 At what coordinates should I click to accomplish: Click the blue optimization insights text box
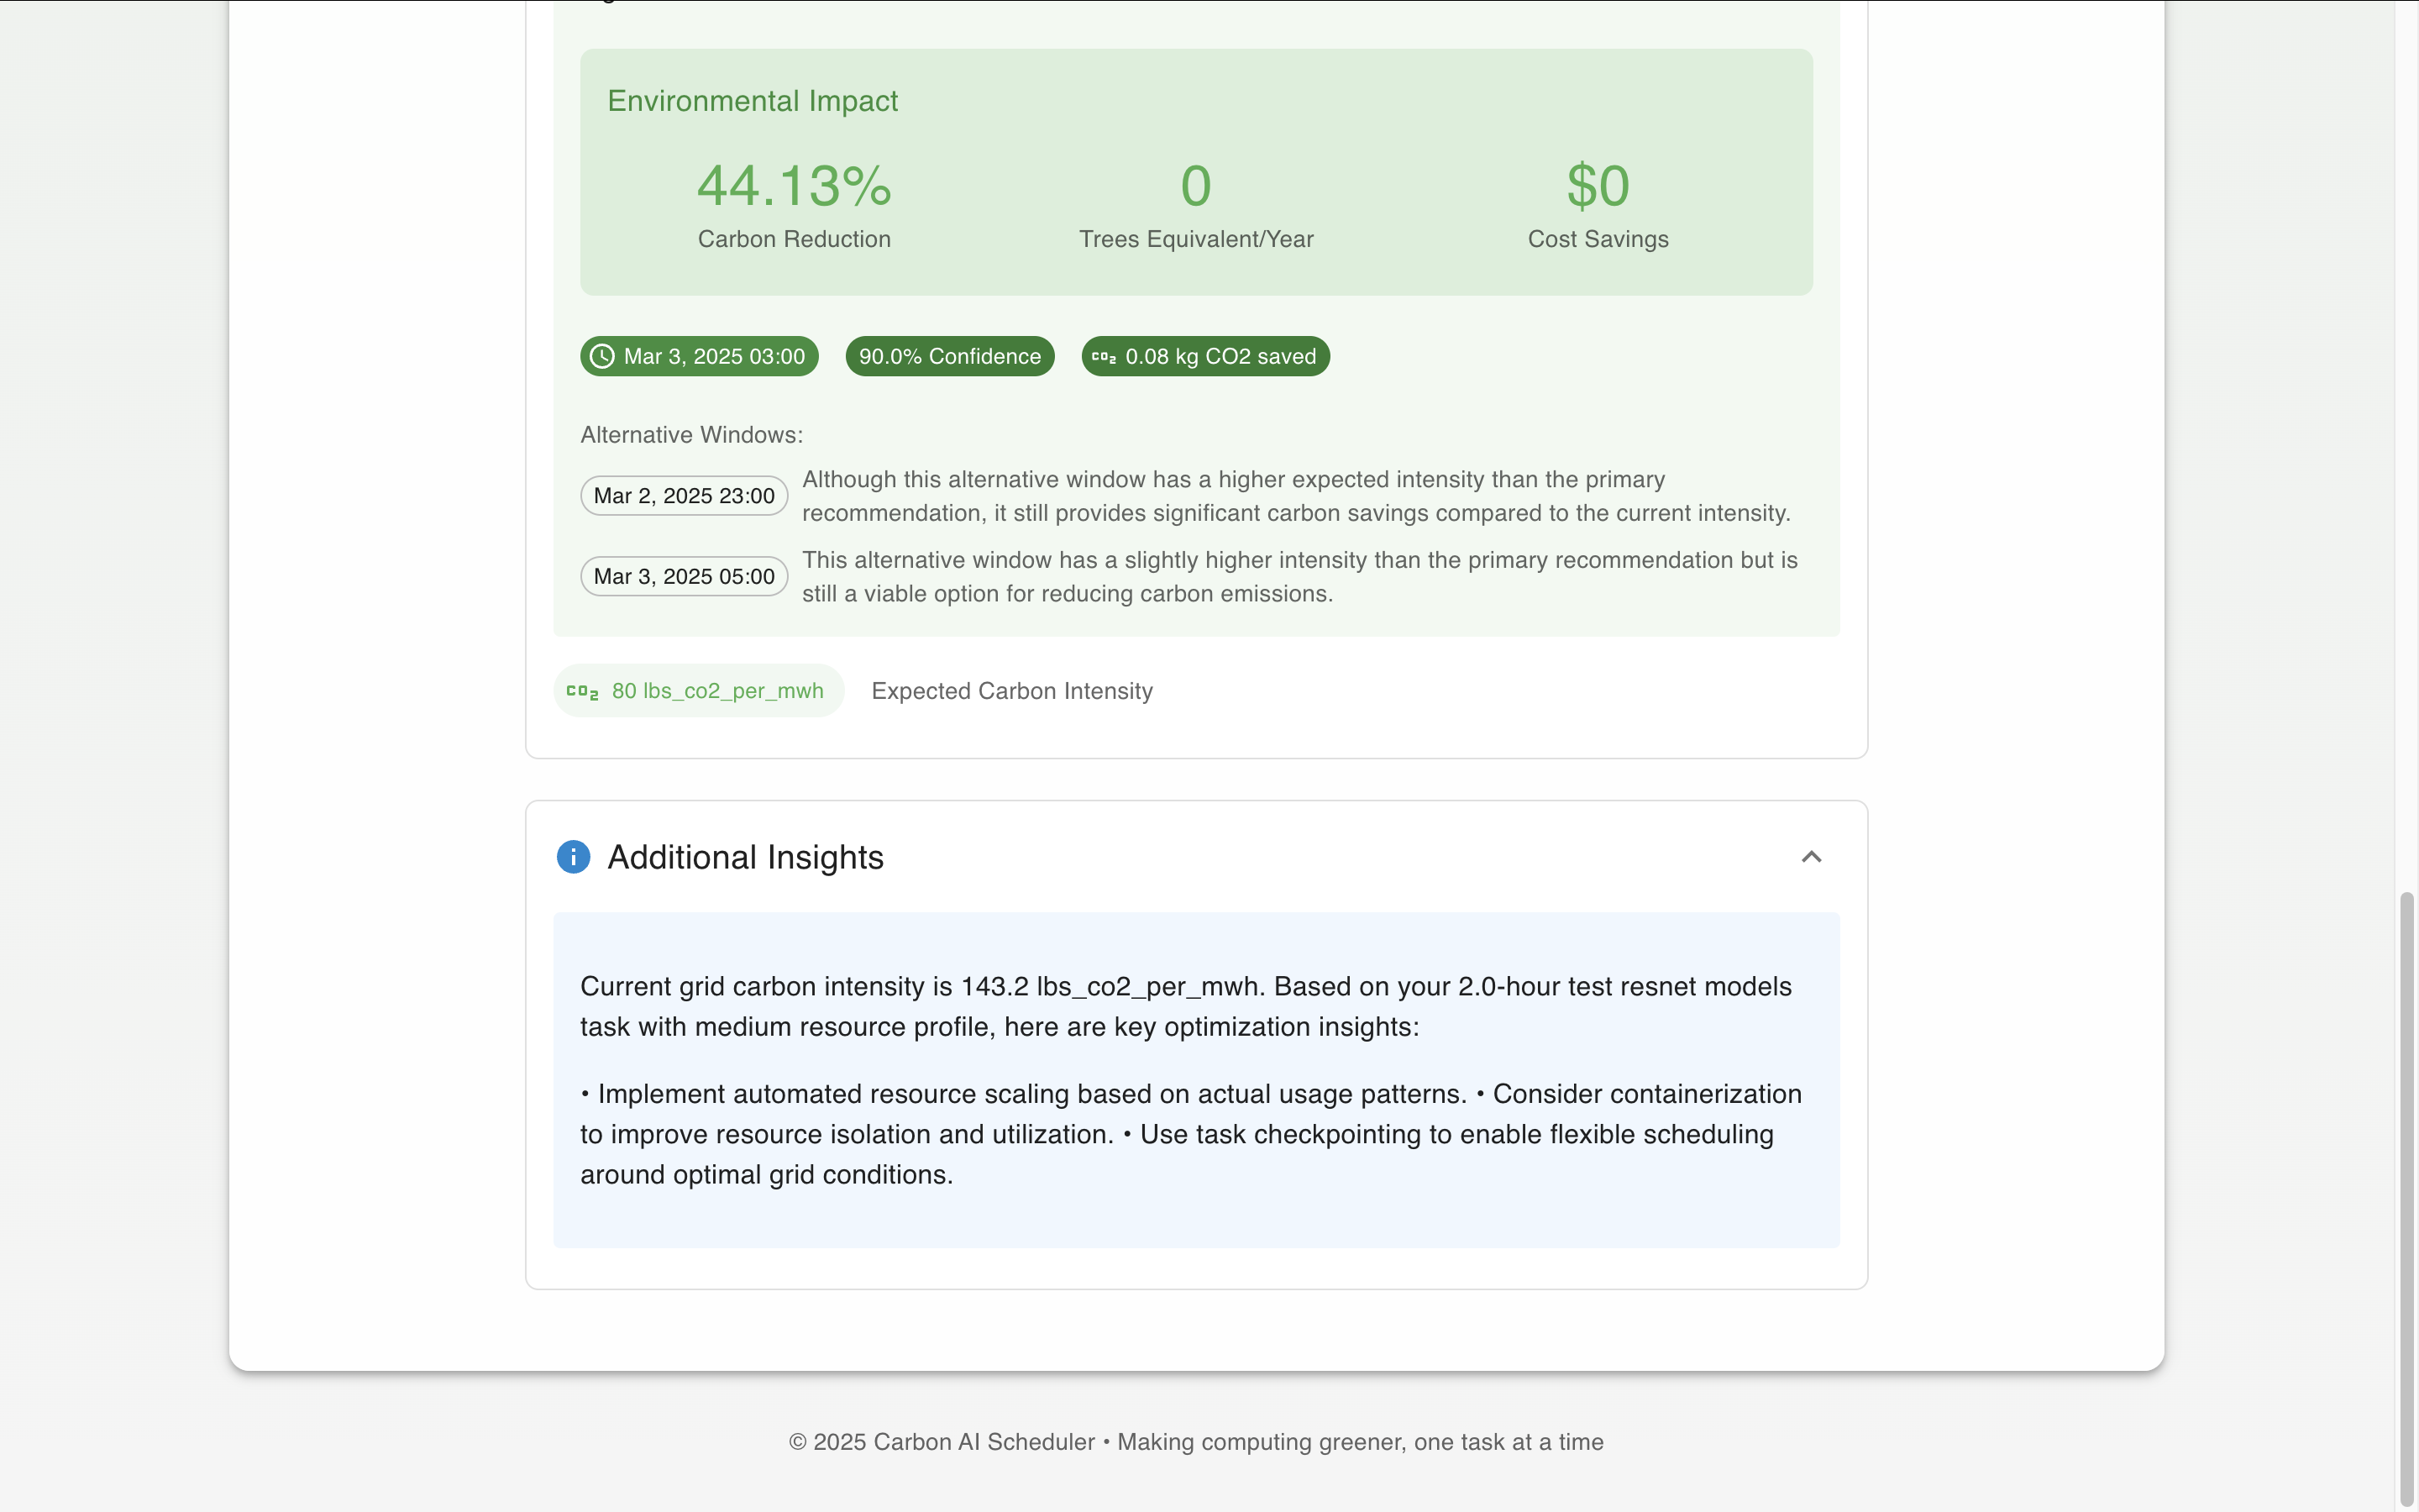(x=1195, y=1080)
